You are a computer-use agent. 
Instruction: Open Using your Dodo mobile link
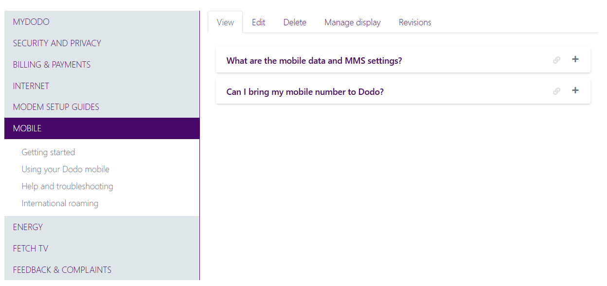(65, 169)
